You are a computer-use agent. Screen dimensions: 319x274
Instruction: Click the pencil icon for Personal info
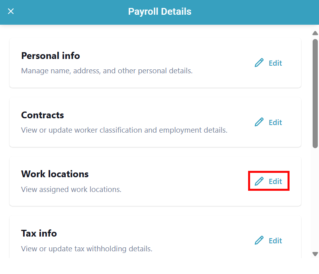pyautogui.click(x=259, y=63)
